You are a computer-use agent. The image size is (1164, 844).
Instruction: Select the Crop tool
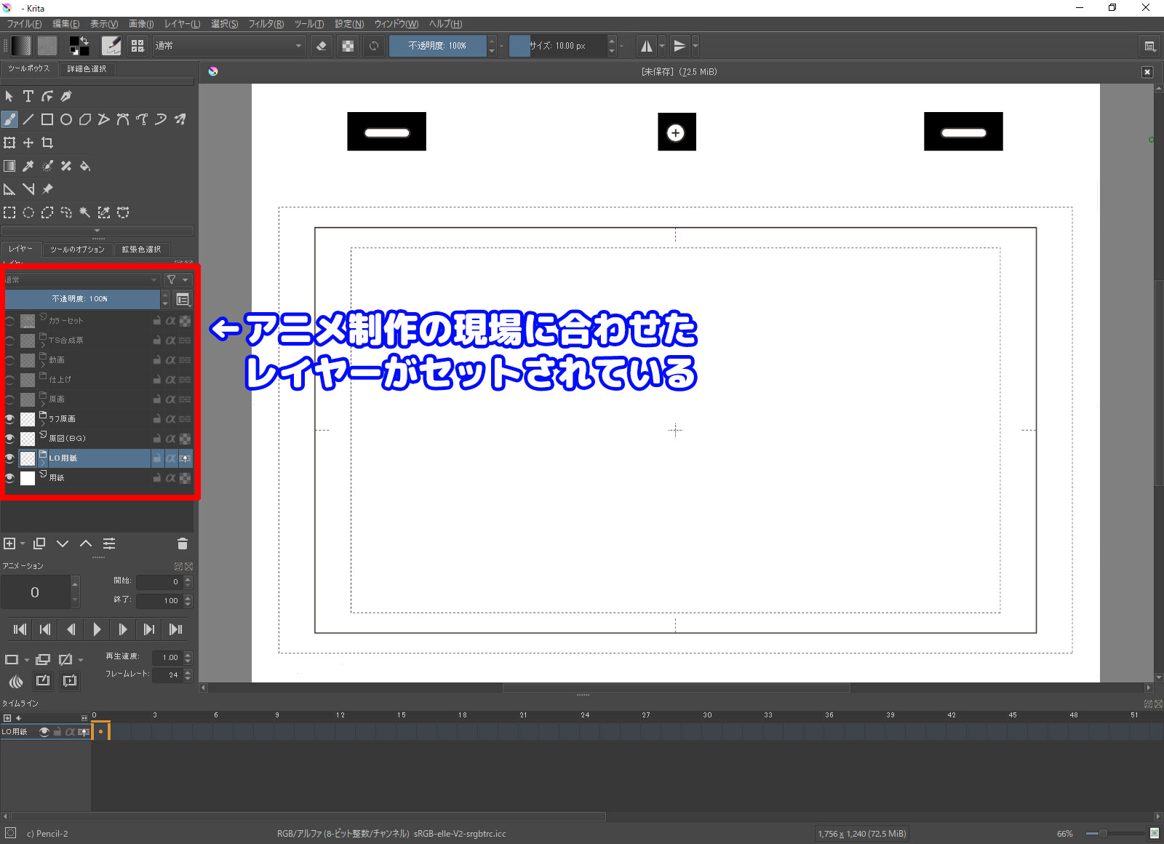(x=47, y=143)
